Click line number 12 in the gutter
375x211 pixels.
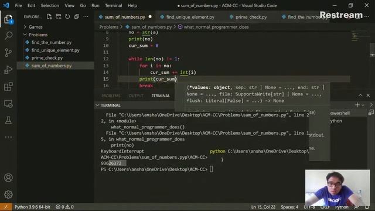pyautogui.click(x=106, y=59)
